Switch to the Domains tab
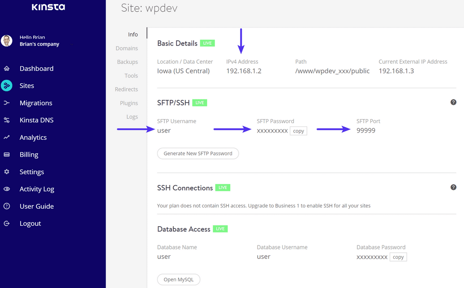The image size is (464, 288). [x=127, y=48]
